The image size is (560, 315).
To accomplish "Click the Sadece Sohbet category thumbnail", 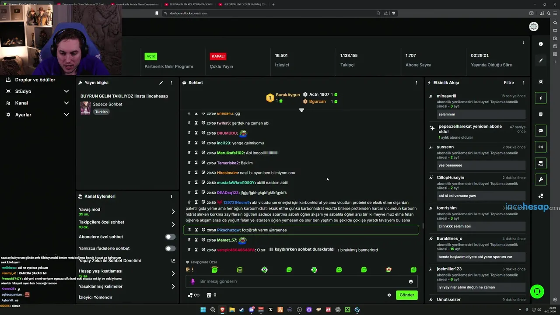I will click(85, 108).
